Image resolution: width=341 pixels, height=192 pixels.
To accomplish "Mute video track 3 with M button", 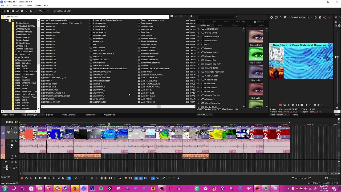I will pos(11,128).
